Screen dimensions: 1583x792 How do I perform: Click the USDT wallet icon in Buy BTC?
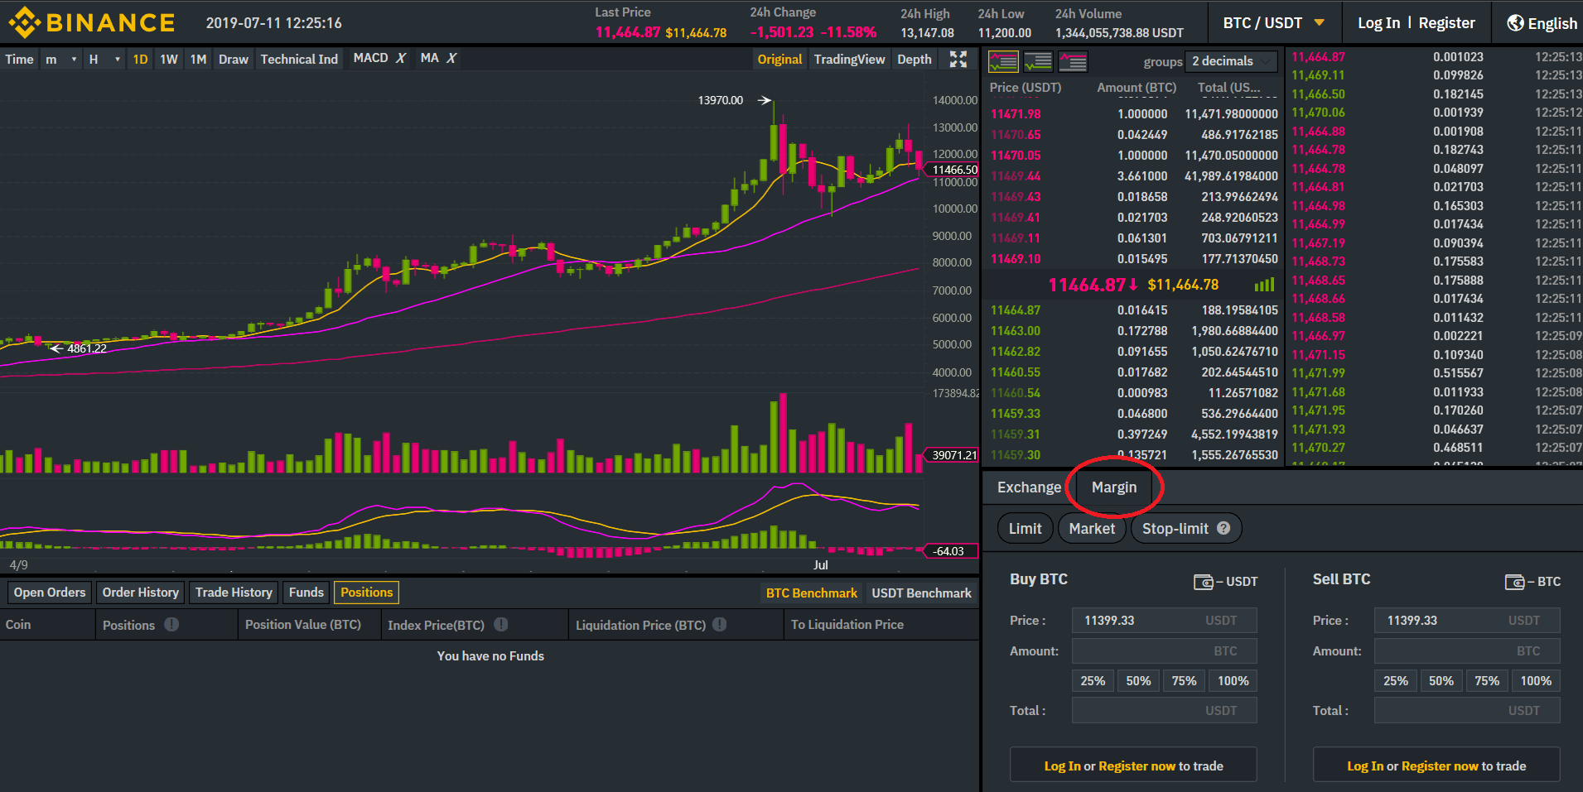click(x=1203, y=582)
